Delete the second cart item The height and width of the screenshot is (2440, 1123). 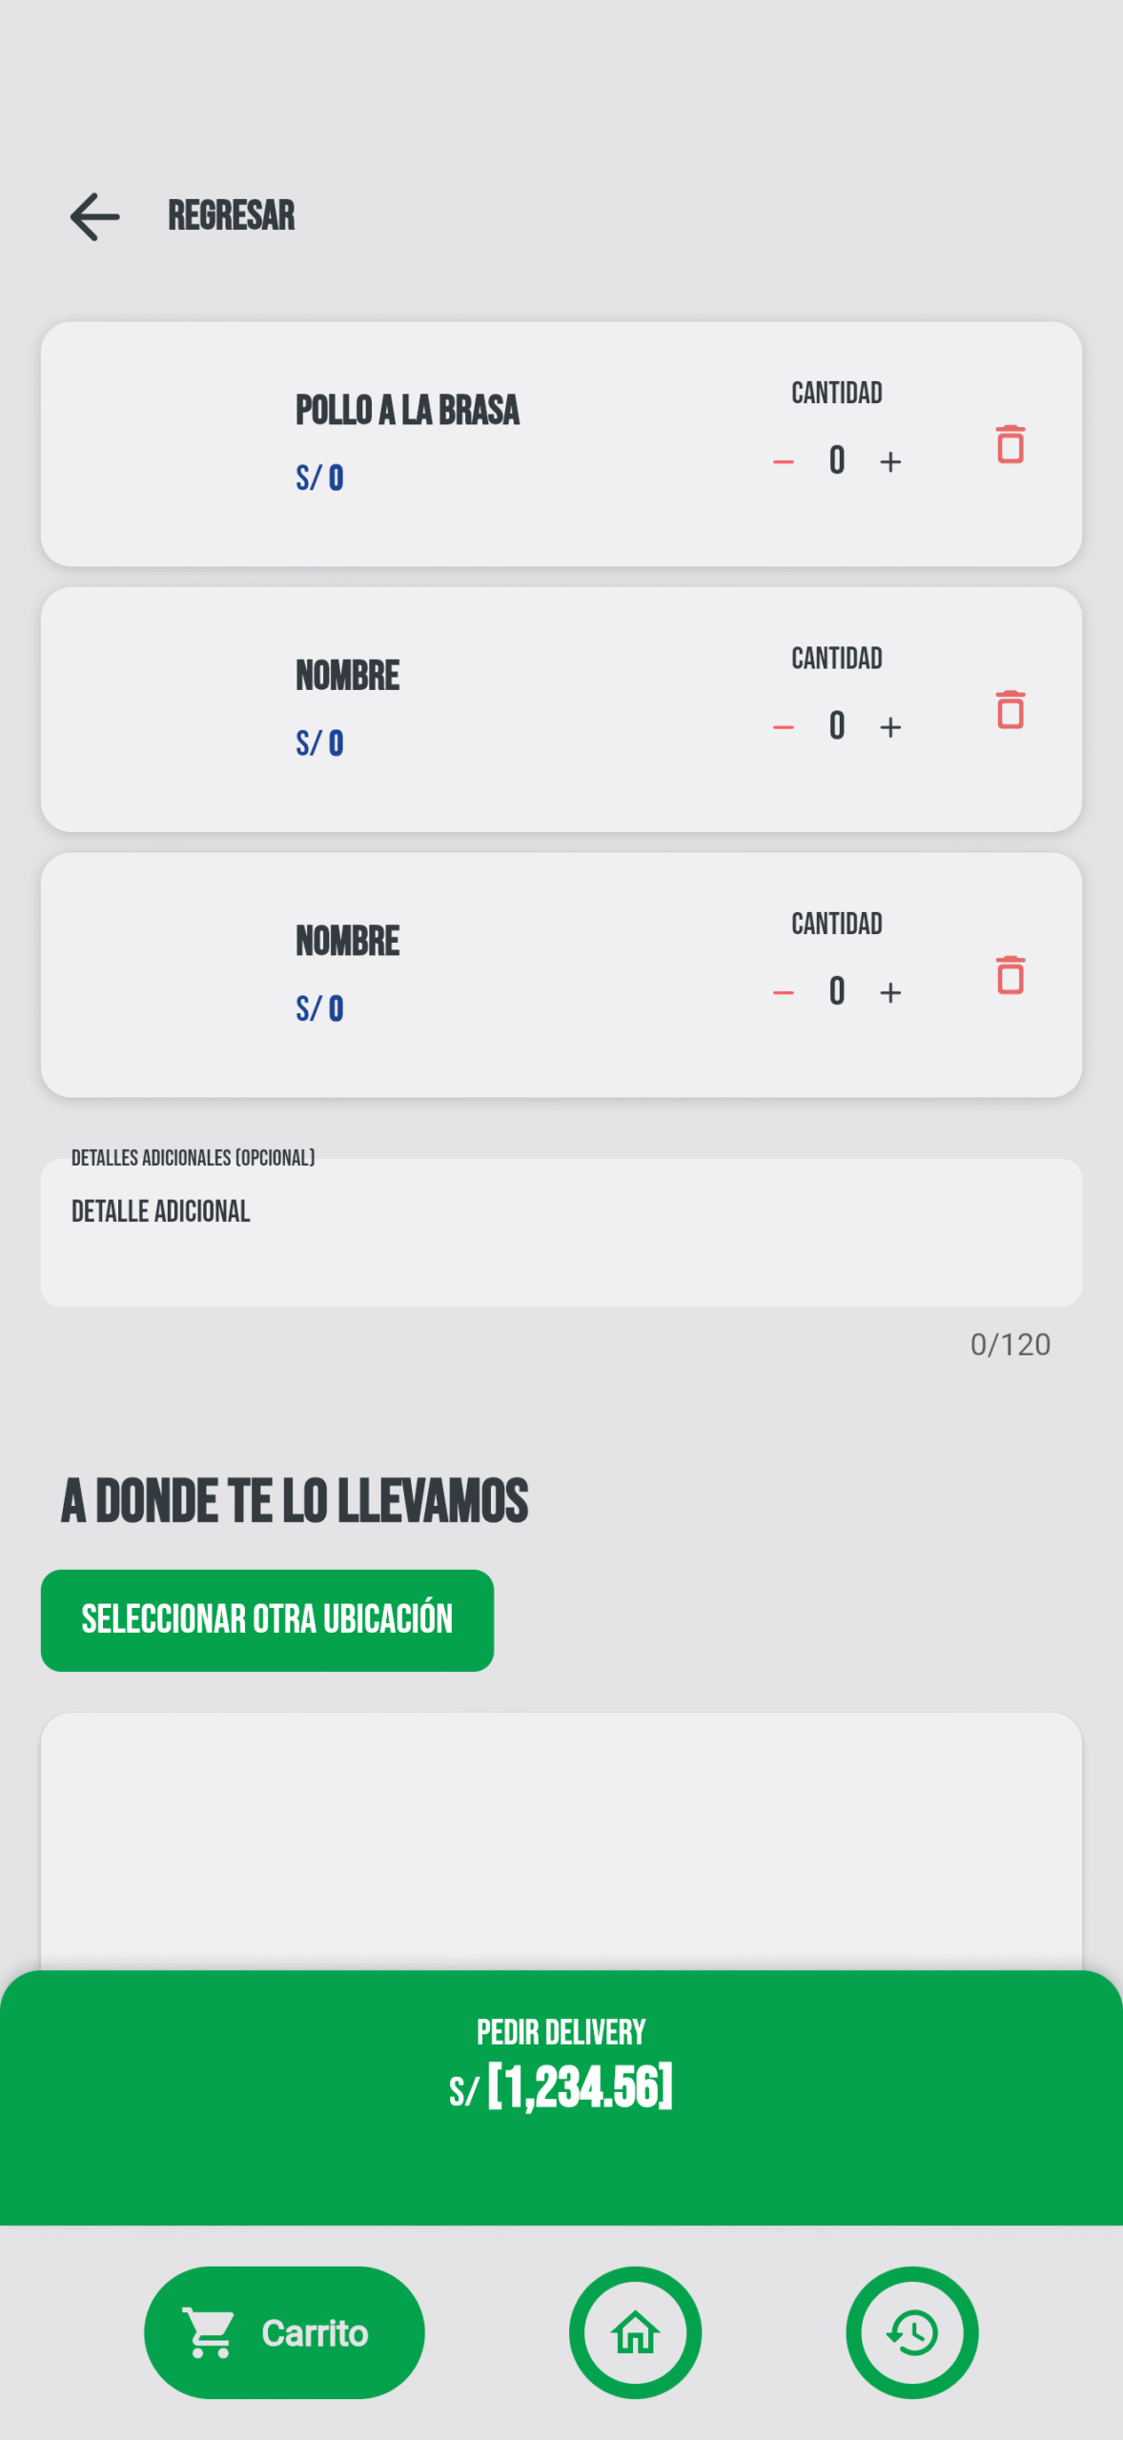(1010, 710)
